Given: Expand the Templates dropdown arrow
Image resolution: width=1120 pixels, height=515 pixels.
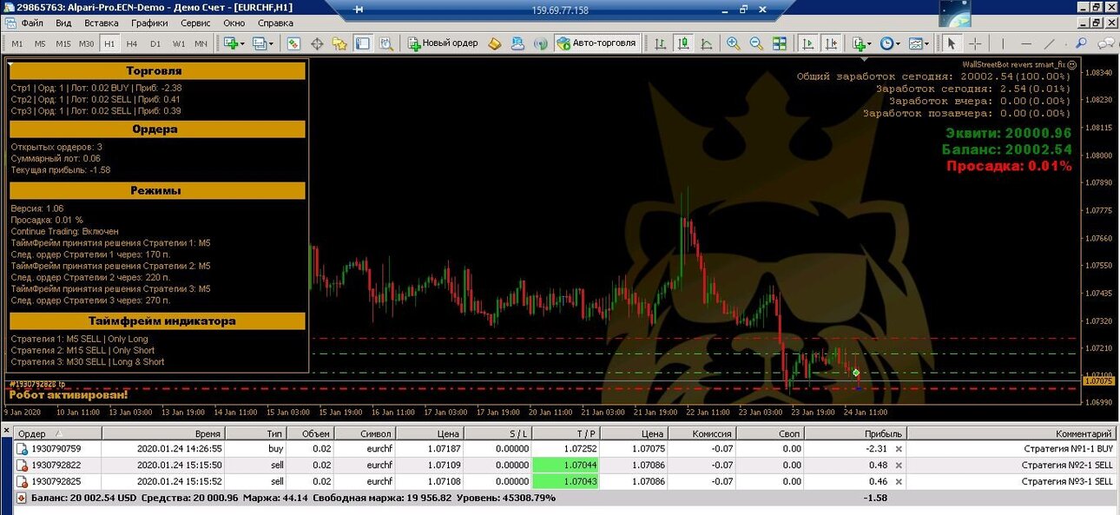Looking at the screenshot, I should coord(928,43).
